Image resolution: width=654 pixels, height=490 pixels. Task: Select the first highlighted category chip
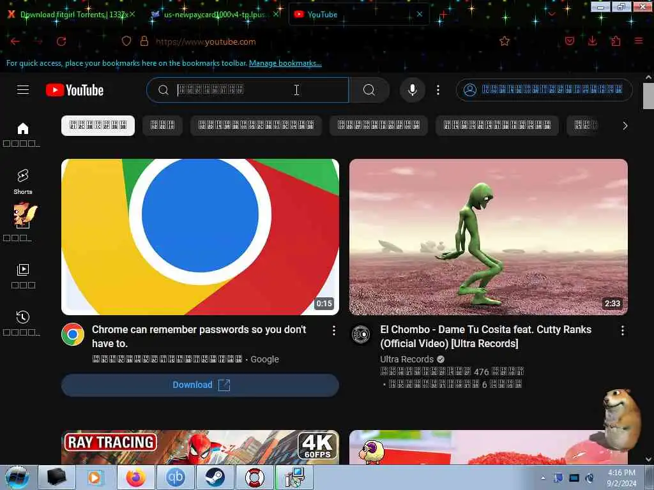98,126
